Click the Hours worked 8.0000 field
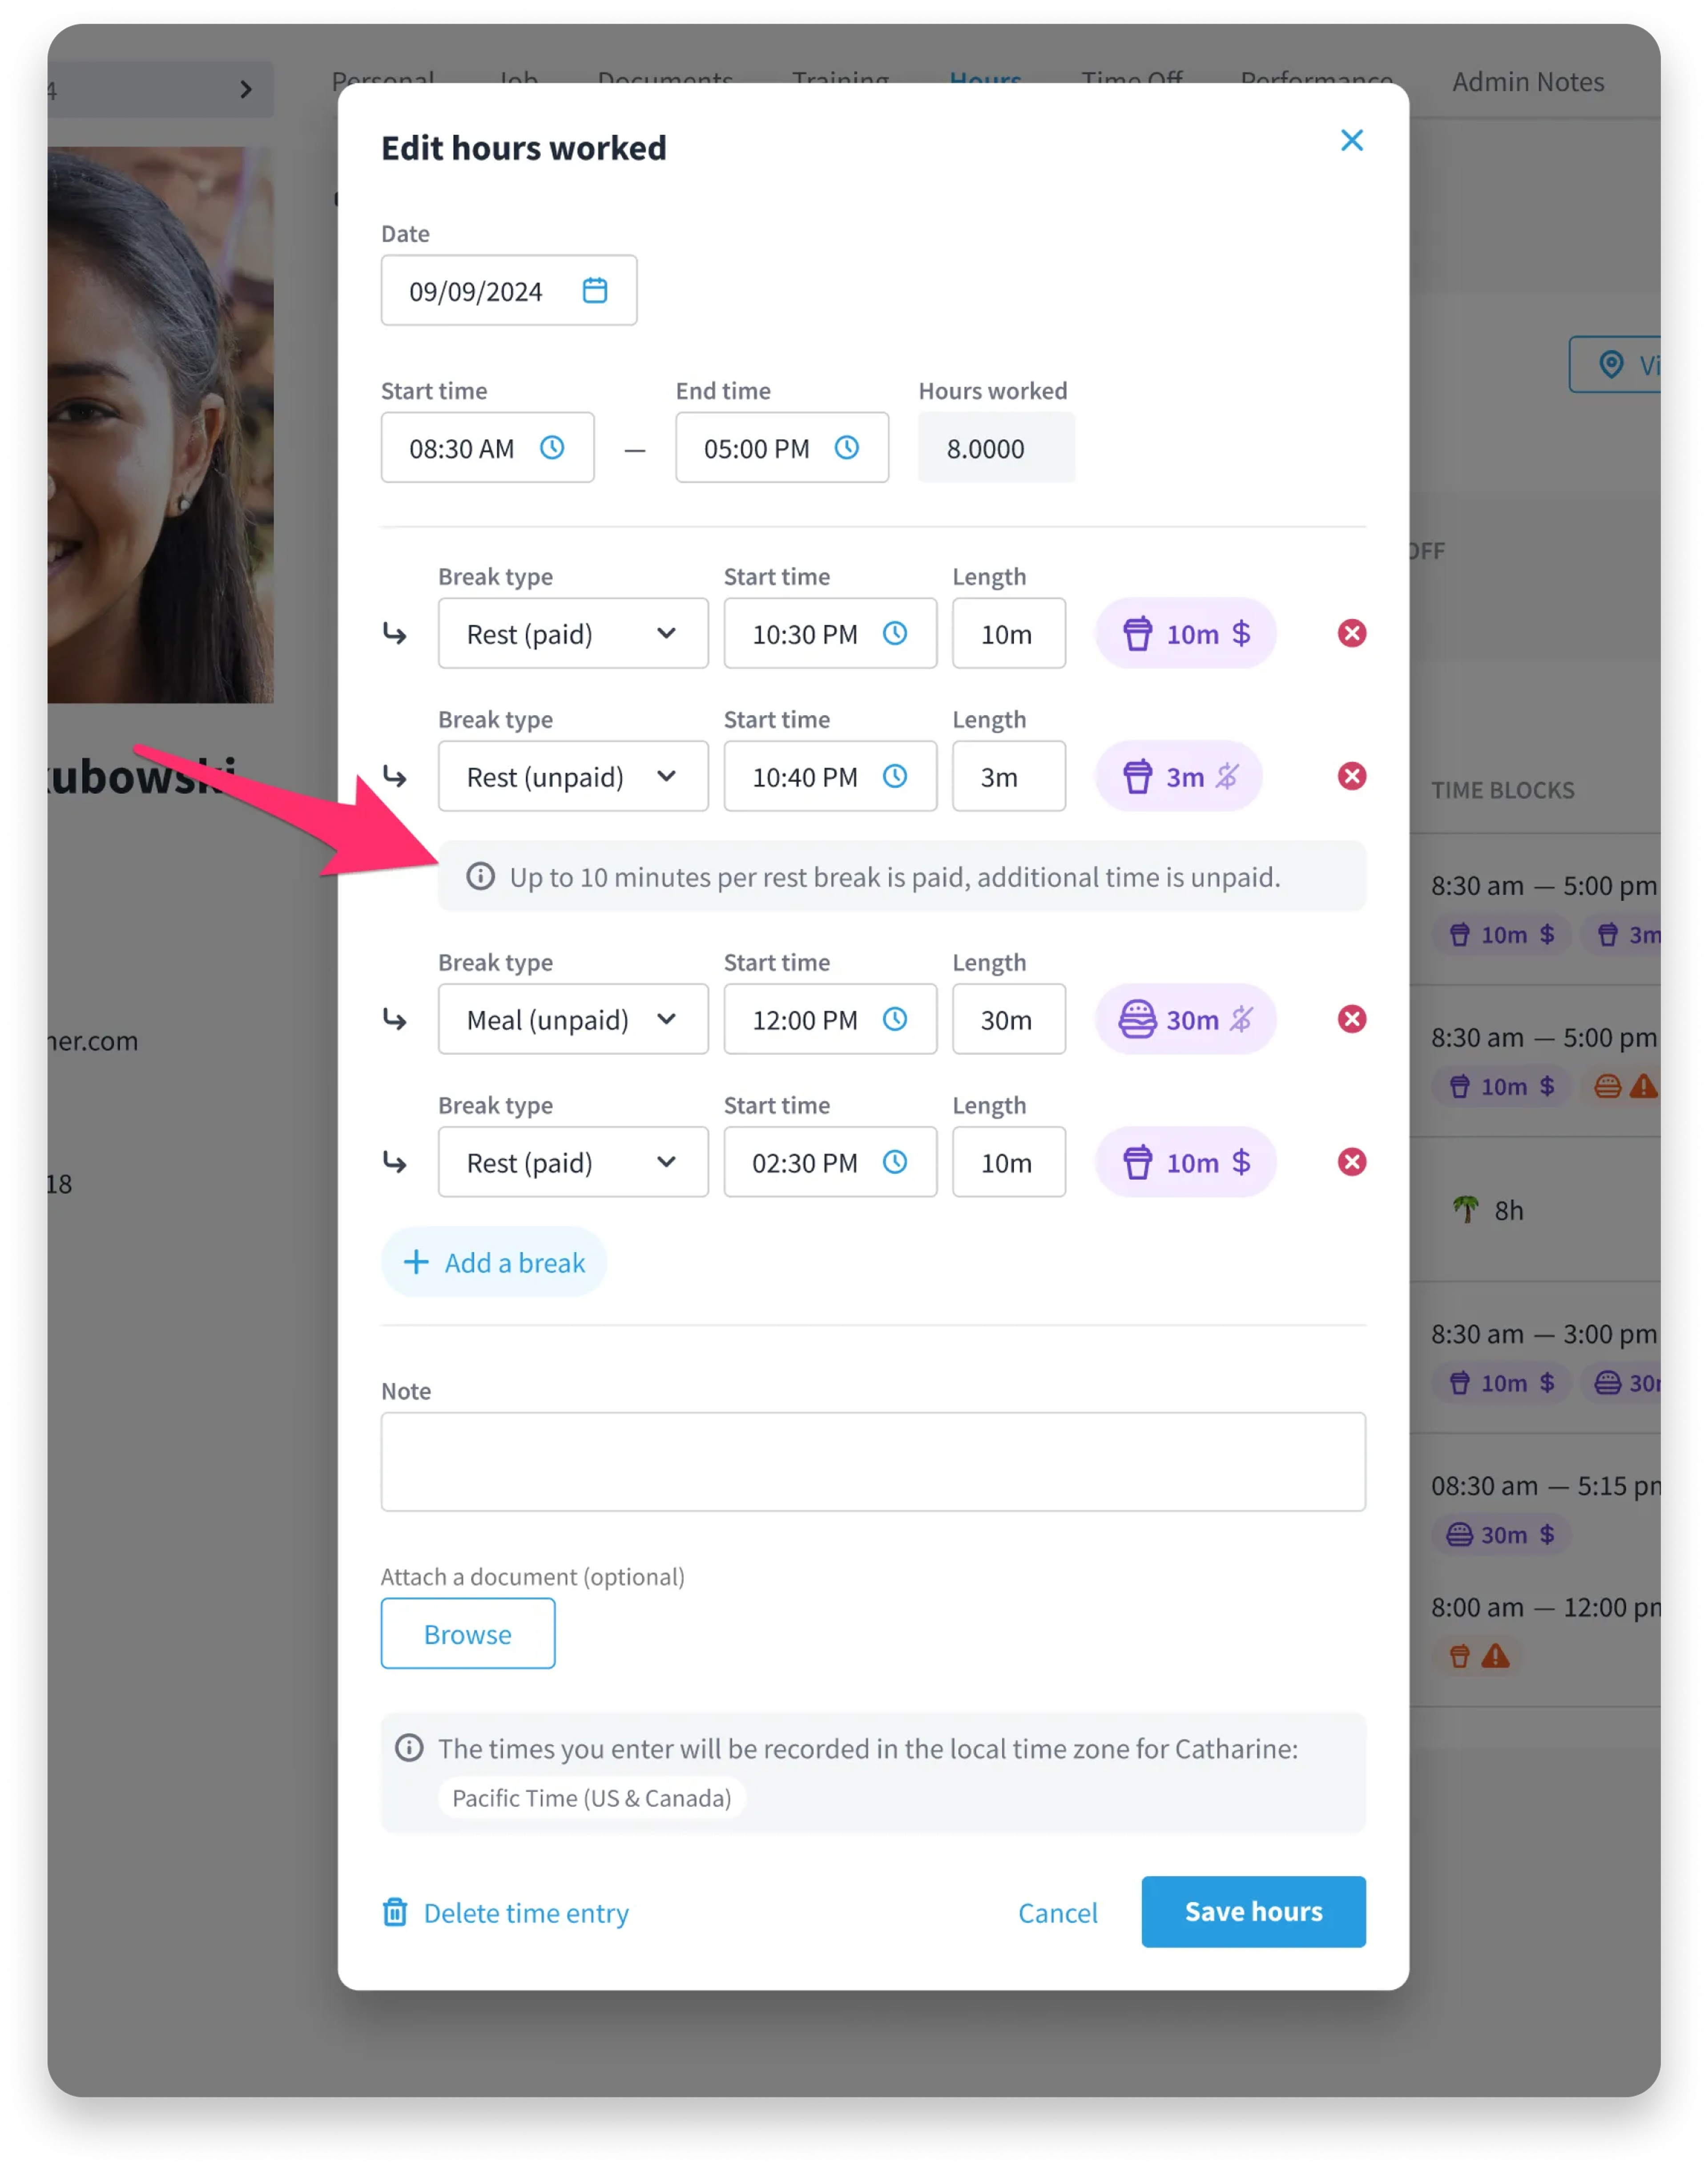This screenshot has height=2168, width=1708. coord(997,447)
